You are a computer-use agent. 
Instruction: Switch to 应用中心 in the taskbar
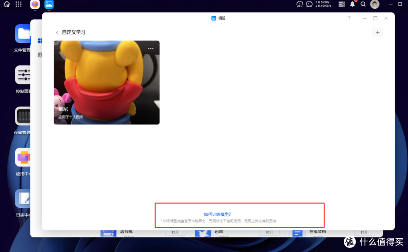[x=35, y=5]
